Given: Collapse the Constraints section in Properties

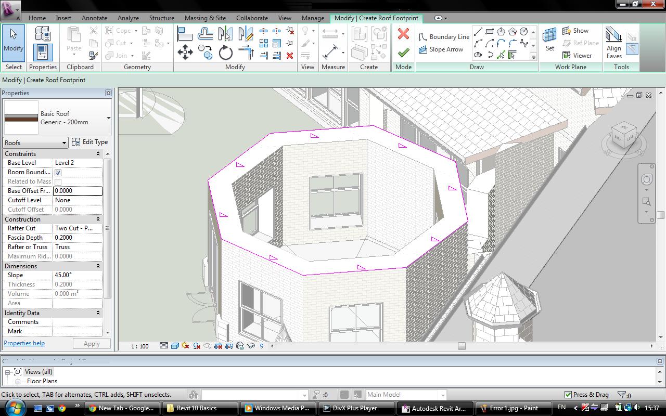Looking at the screenshot, I should coord(98,154).
